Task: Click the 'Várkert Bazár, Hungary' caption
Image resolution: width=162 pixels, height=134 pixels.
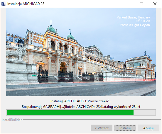Action: click(133, 17)
